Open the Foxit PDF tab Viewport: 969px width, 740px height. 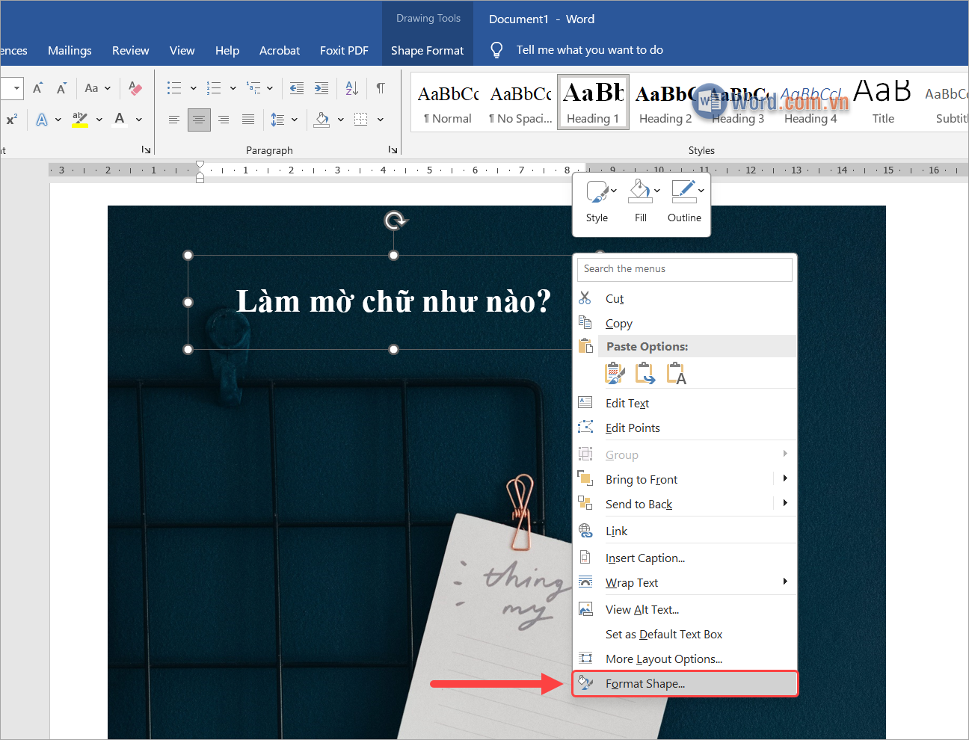pos(344,50)
